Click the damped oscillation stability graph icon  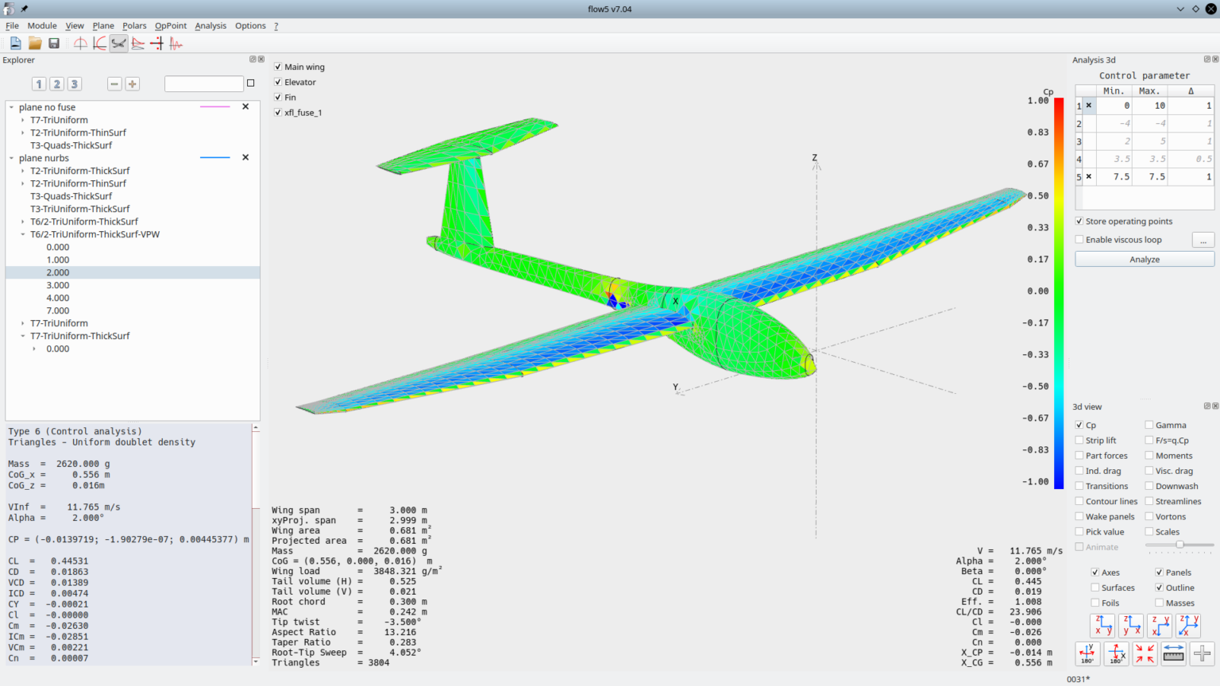(x=176, y=44)
